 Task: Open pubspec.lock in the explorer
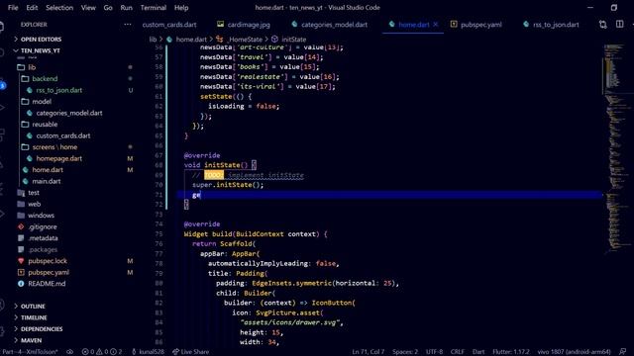click(x=48, y=261)
